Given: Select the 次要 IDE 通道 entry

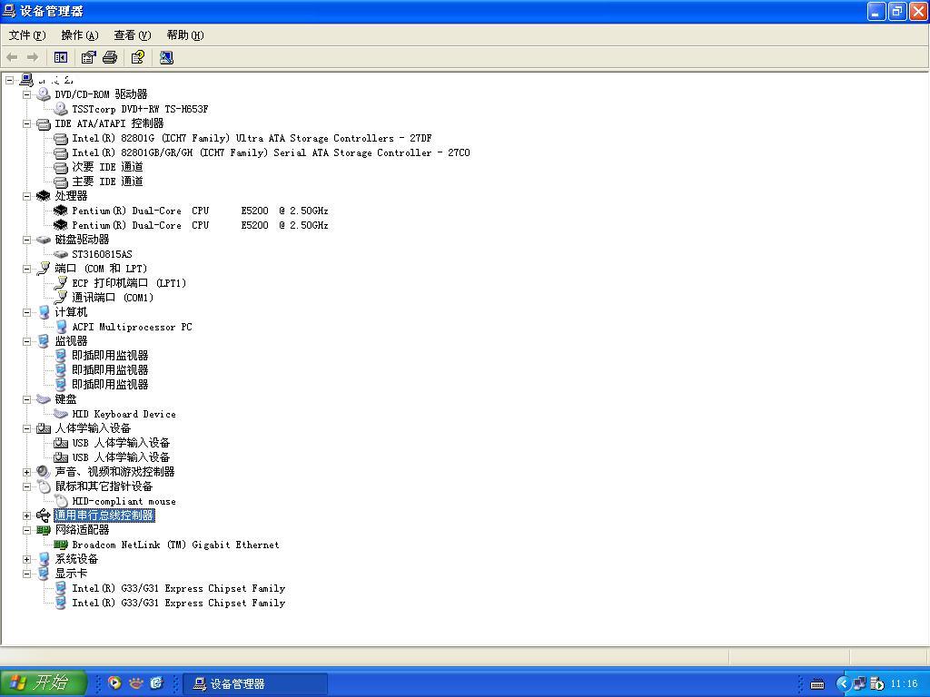Looking at the screenshot, I should 107,167.
